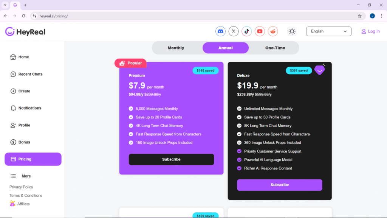Click '5,000 Messages Monthly' feature text
The image size is (387, 218).
[x=157, y=109]
